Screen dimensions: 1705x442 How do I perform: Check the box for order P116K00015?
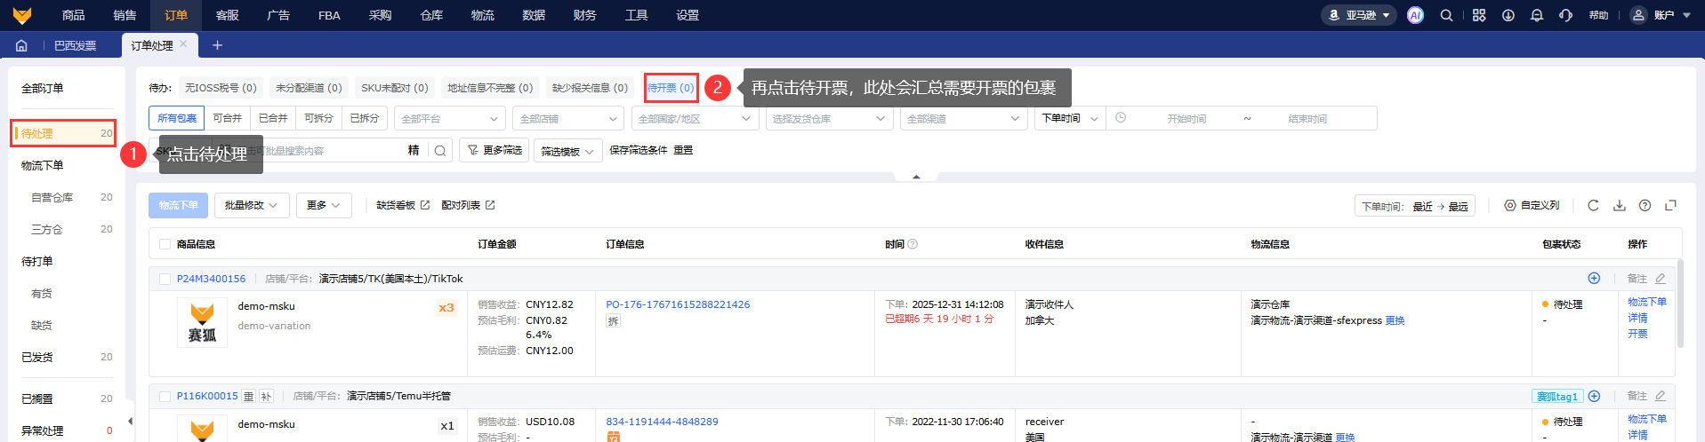click(165, 396)
